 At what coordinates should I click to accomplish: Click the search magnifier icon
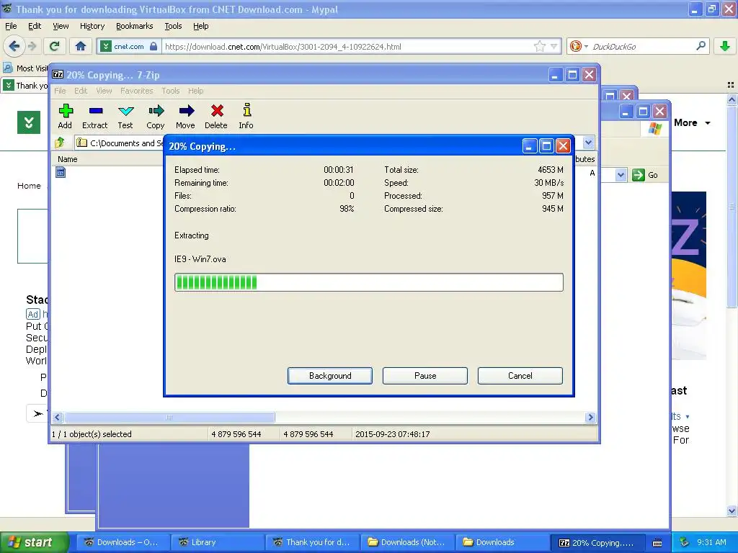pyautogui.click(x=700, y=46)
